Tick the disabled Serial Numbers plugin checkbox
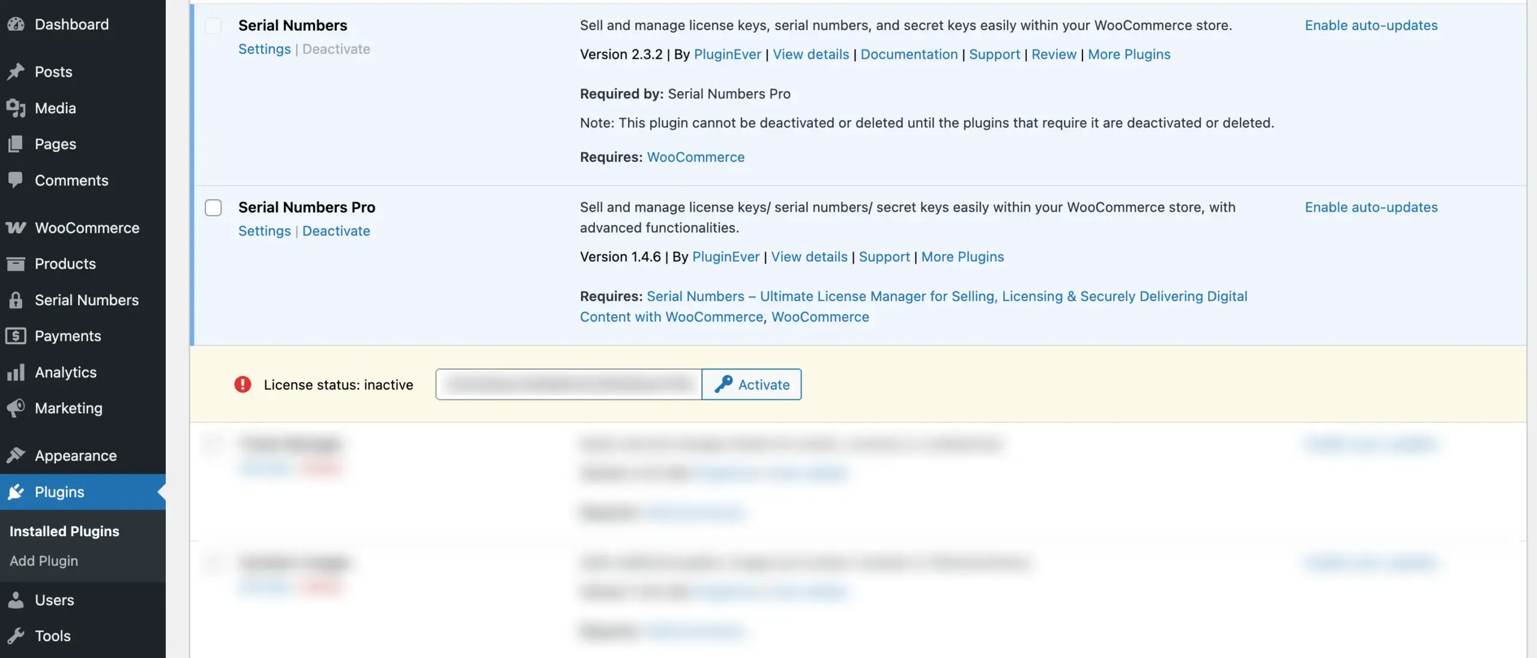1537x658 pixels. pyautogui.click(x=213, y=26)
